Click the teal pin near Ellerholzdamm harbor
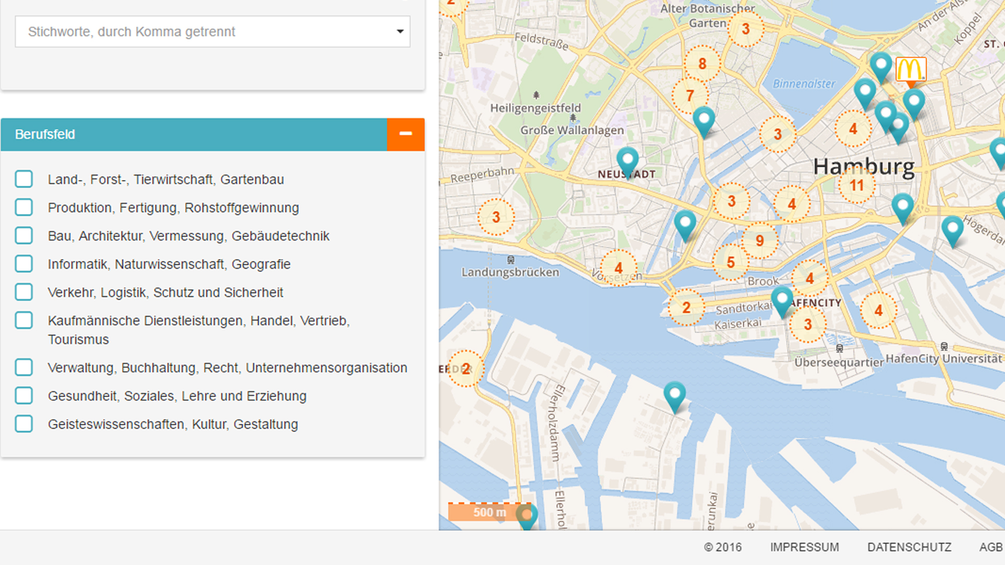 coord(674,394)
